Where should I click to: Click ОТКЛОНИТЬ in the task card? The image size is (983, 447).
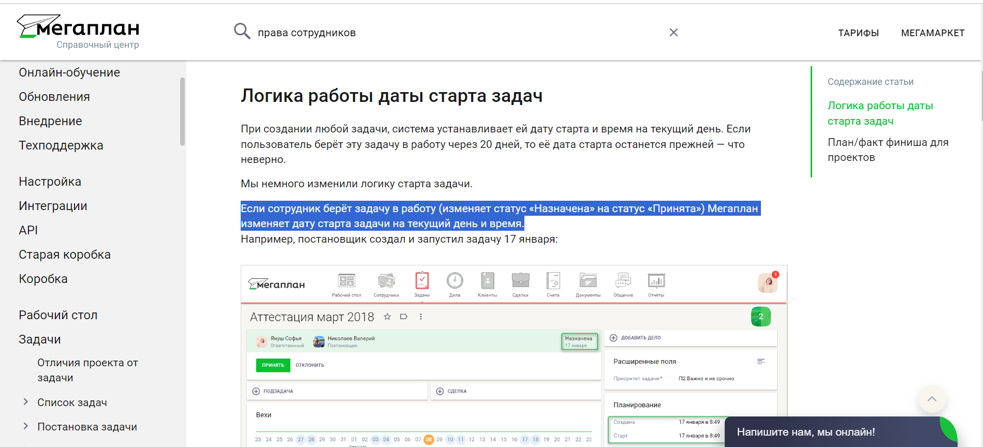(x=310, y=365)
